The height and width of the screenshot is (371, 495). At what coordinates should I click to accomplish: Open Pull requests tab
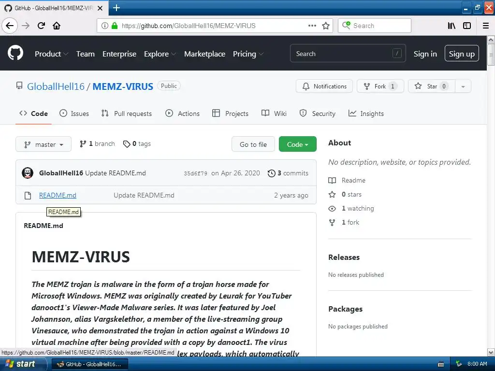tap(127, 114)
